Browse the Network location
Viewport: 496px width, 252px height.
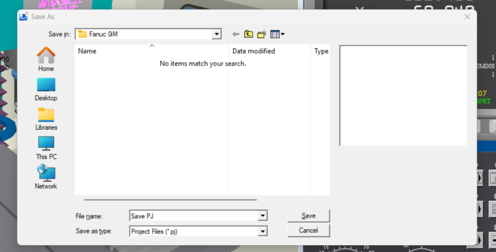coord(46,177)
